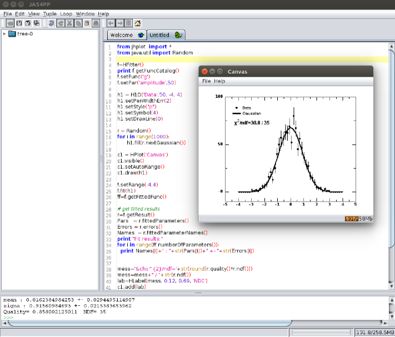The width and height of the screenshot is (395, 337).
Task: Click the Paste clipboard icon
Action: pyautogui.click(x=87, y=23)
